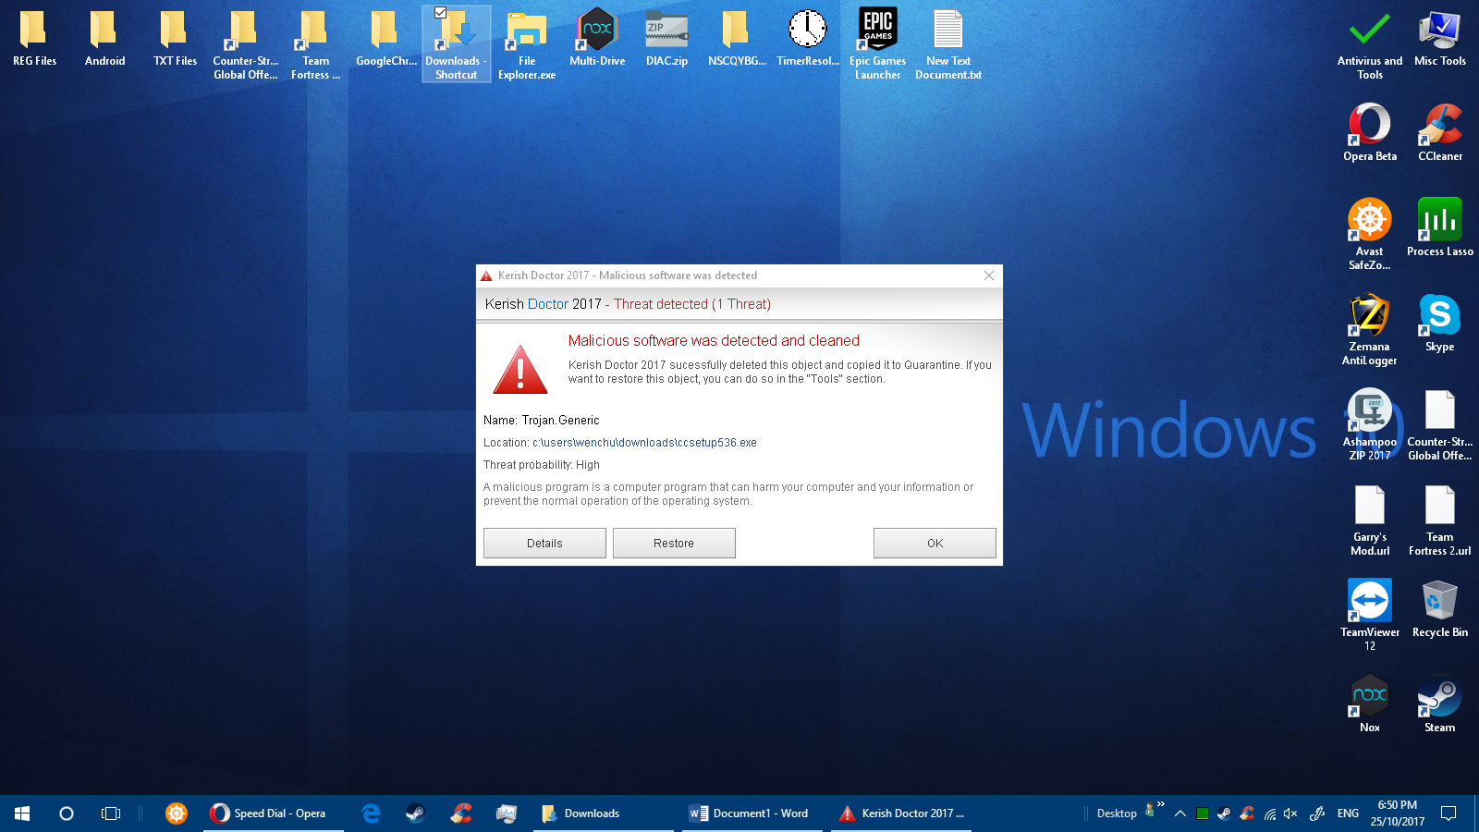
Task: Switch to Kerish Doctor 2017 taskbar button
Action: [901, 814]
